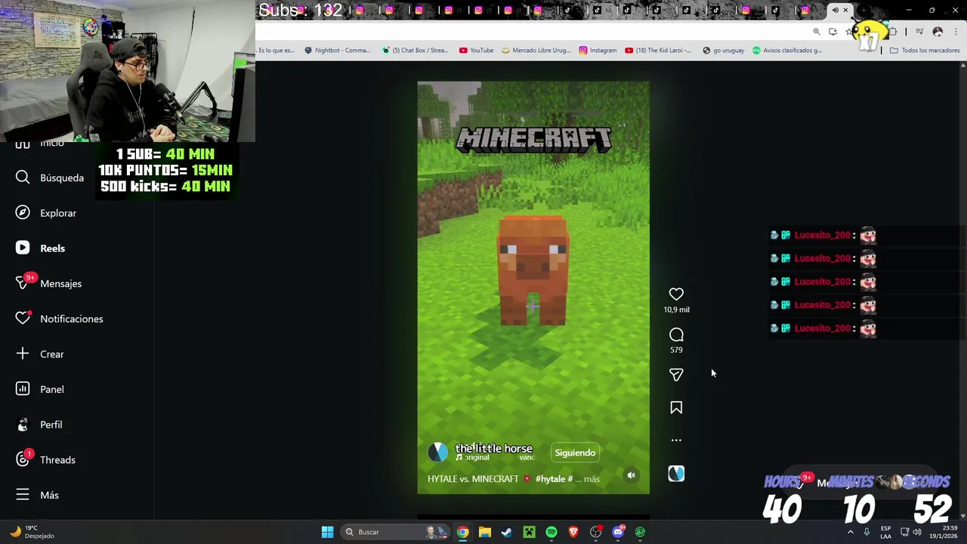Click the hamburger icon next to Más

23,495
